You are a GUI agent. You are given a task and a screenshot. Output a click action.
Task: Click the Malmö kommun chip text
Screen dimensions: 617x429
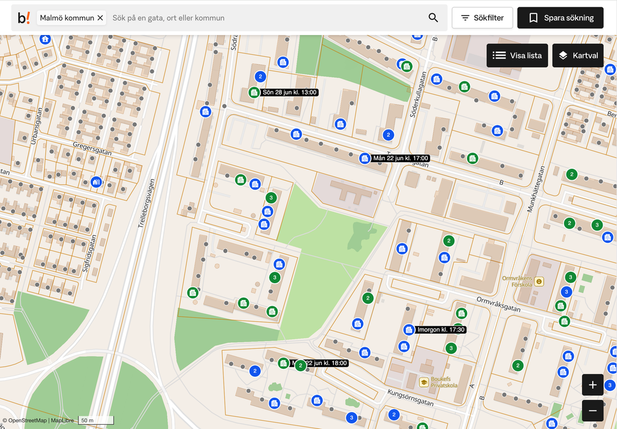[67, 17]
